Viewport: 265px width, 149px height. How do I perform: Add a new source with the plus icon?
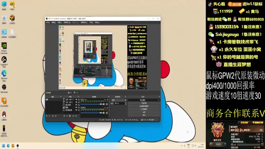tap(64, 116)
